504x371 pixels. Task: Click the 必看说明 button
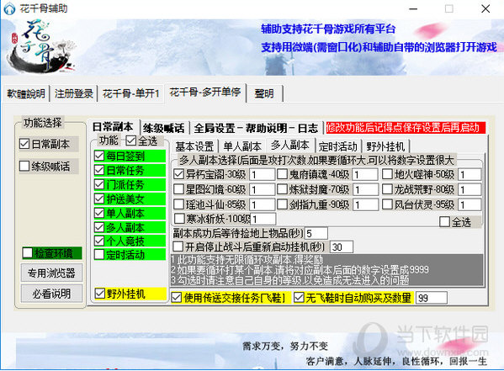[x=51, y=294]
